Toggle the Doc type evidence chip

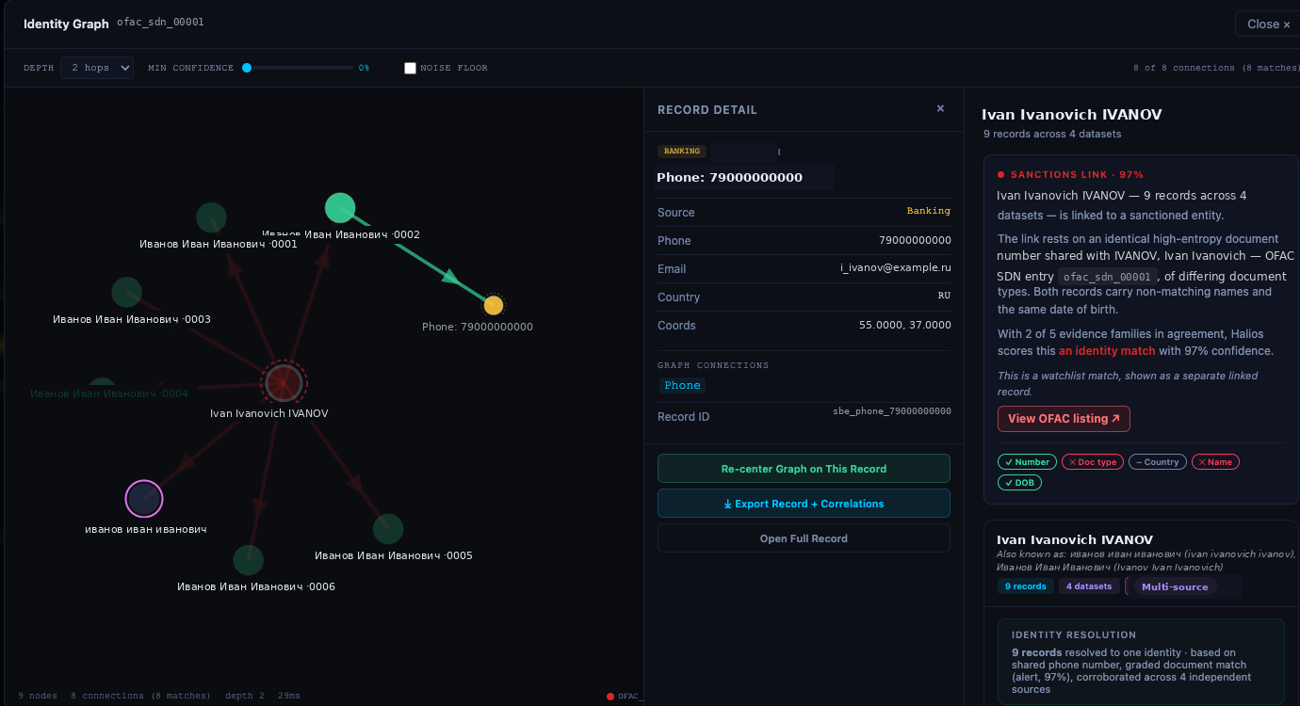(x=1092, y=462)
